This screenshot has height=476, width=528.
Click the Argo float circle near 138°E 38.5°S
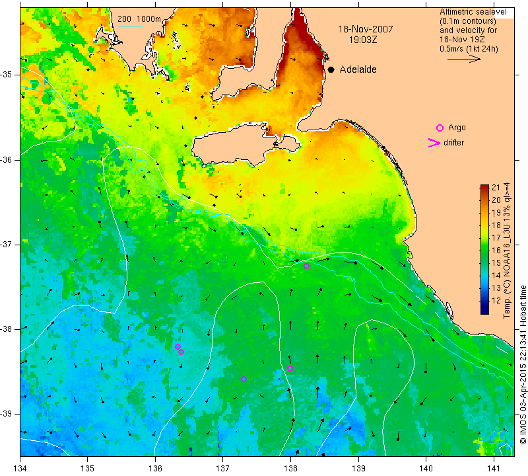pos(290,368)
